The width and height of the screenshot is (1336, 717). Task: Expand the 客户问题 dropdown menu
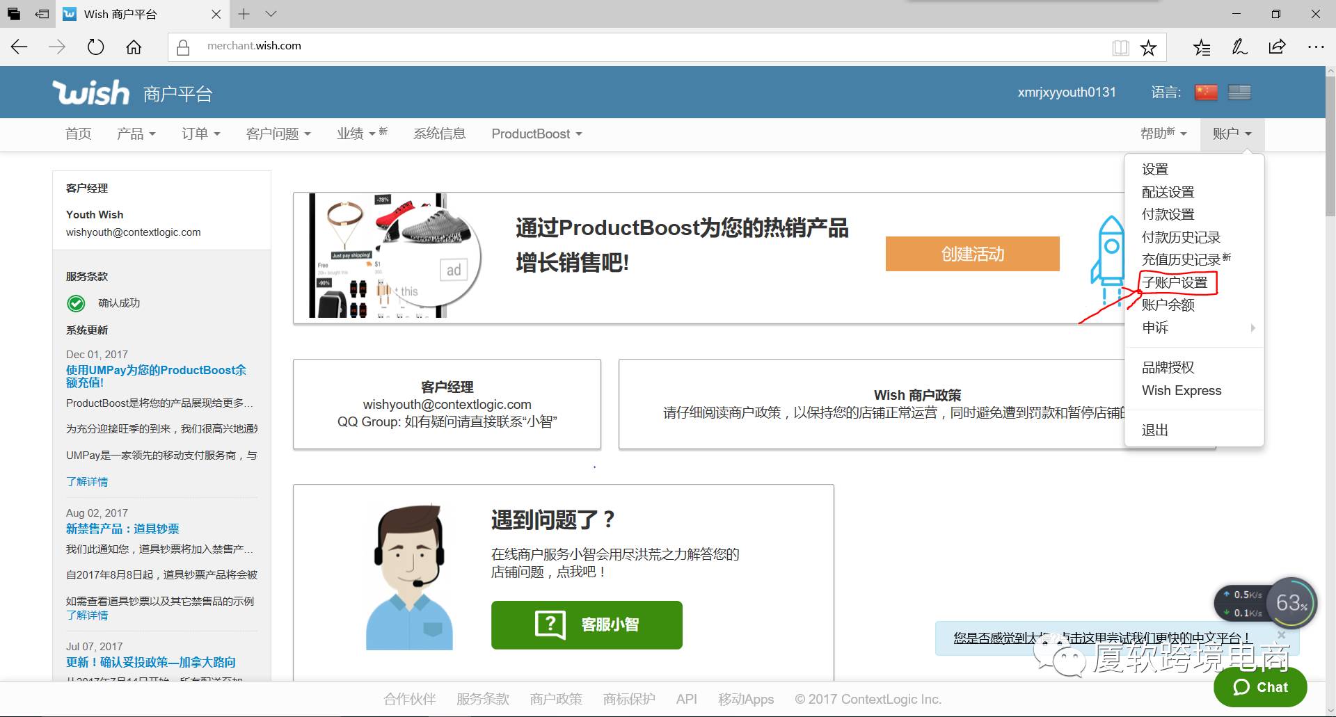click(278, 134)
